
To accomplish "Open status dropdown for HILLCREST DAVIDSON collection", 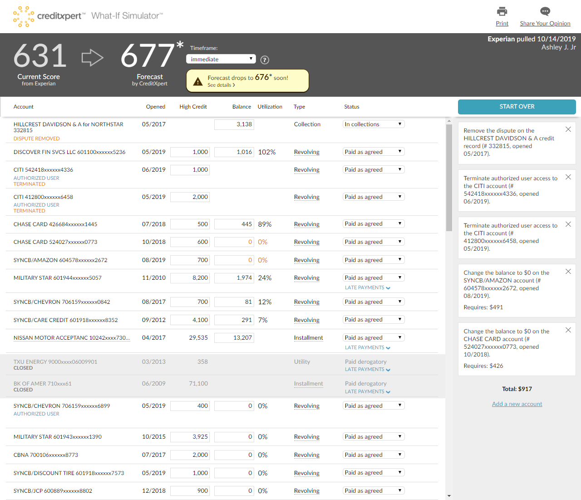I will pyautogui.click(x=374, y=124).
